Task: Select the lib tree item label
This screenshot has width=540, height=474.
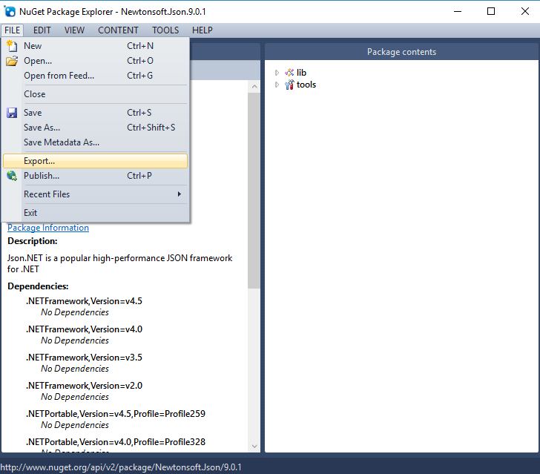Action: [301, 73]
